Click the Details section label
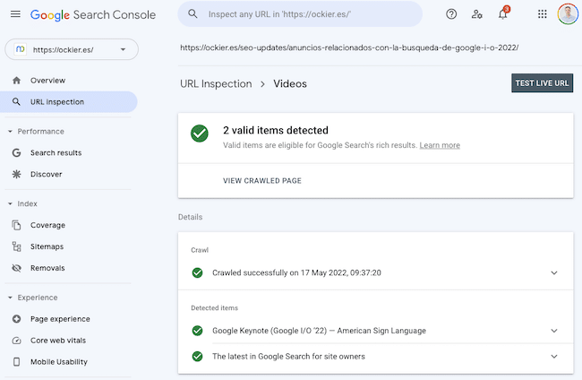The image size is (582, 380). point(190,217)
